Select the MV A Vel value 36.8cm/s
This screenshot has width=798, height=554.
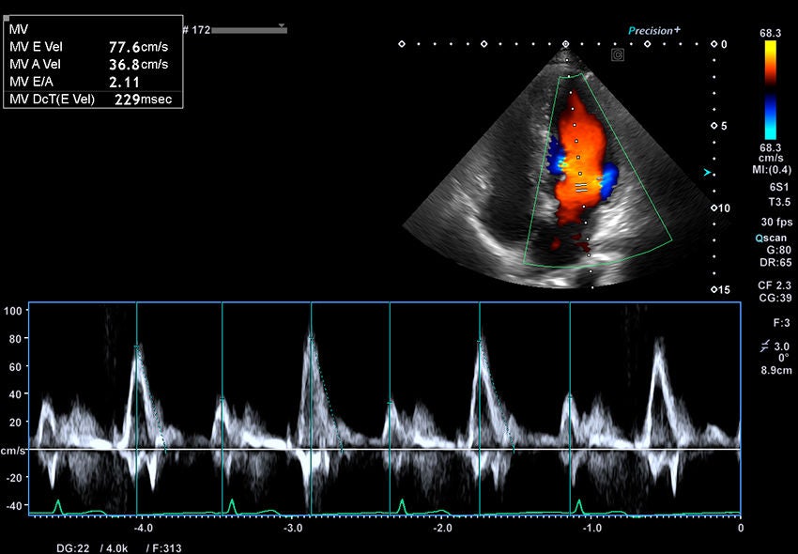point(138,65)
